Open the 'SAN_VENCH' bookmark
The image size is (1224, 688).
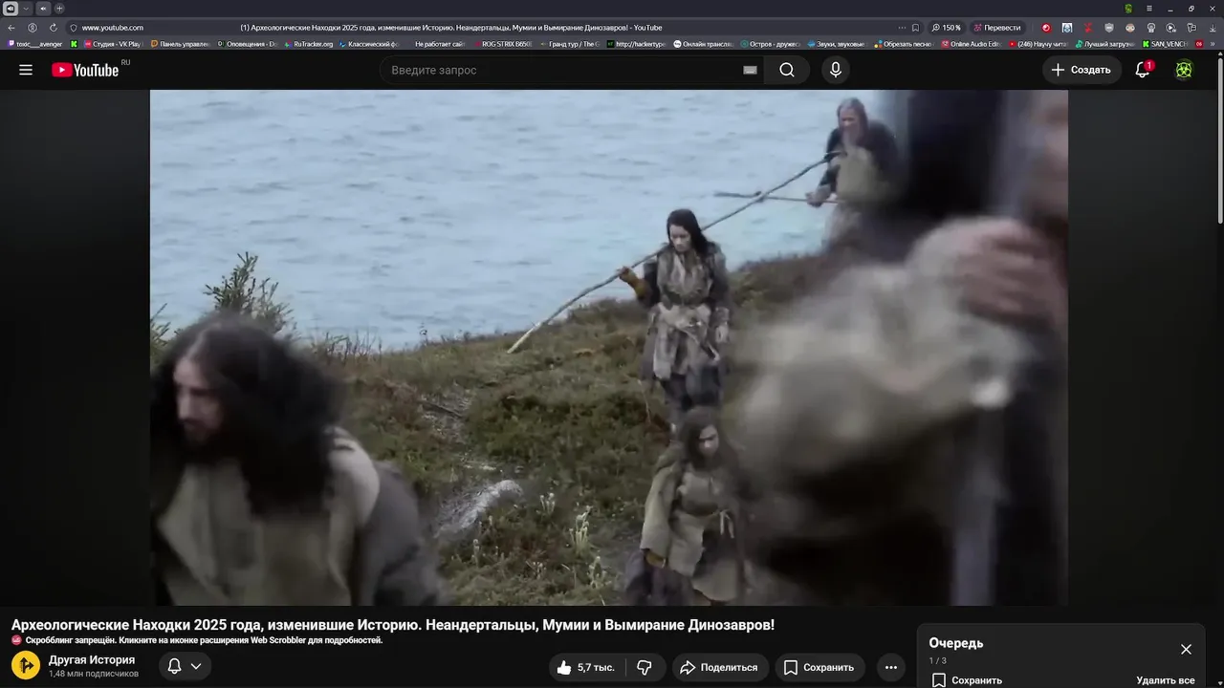pos(1164,44)
